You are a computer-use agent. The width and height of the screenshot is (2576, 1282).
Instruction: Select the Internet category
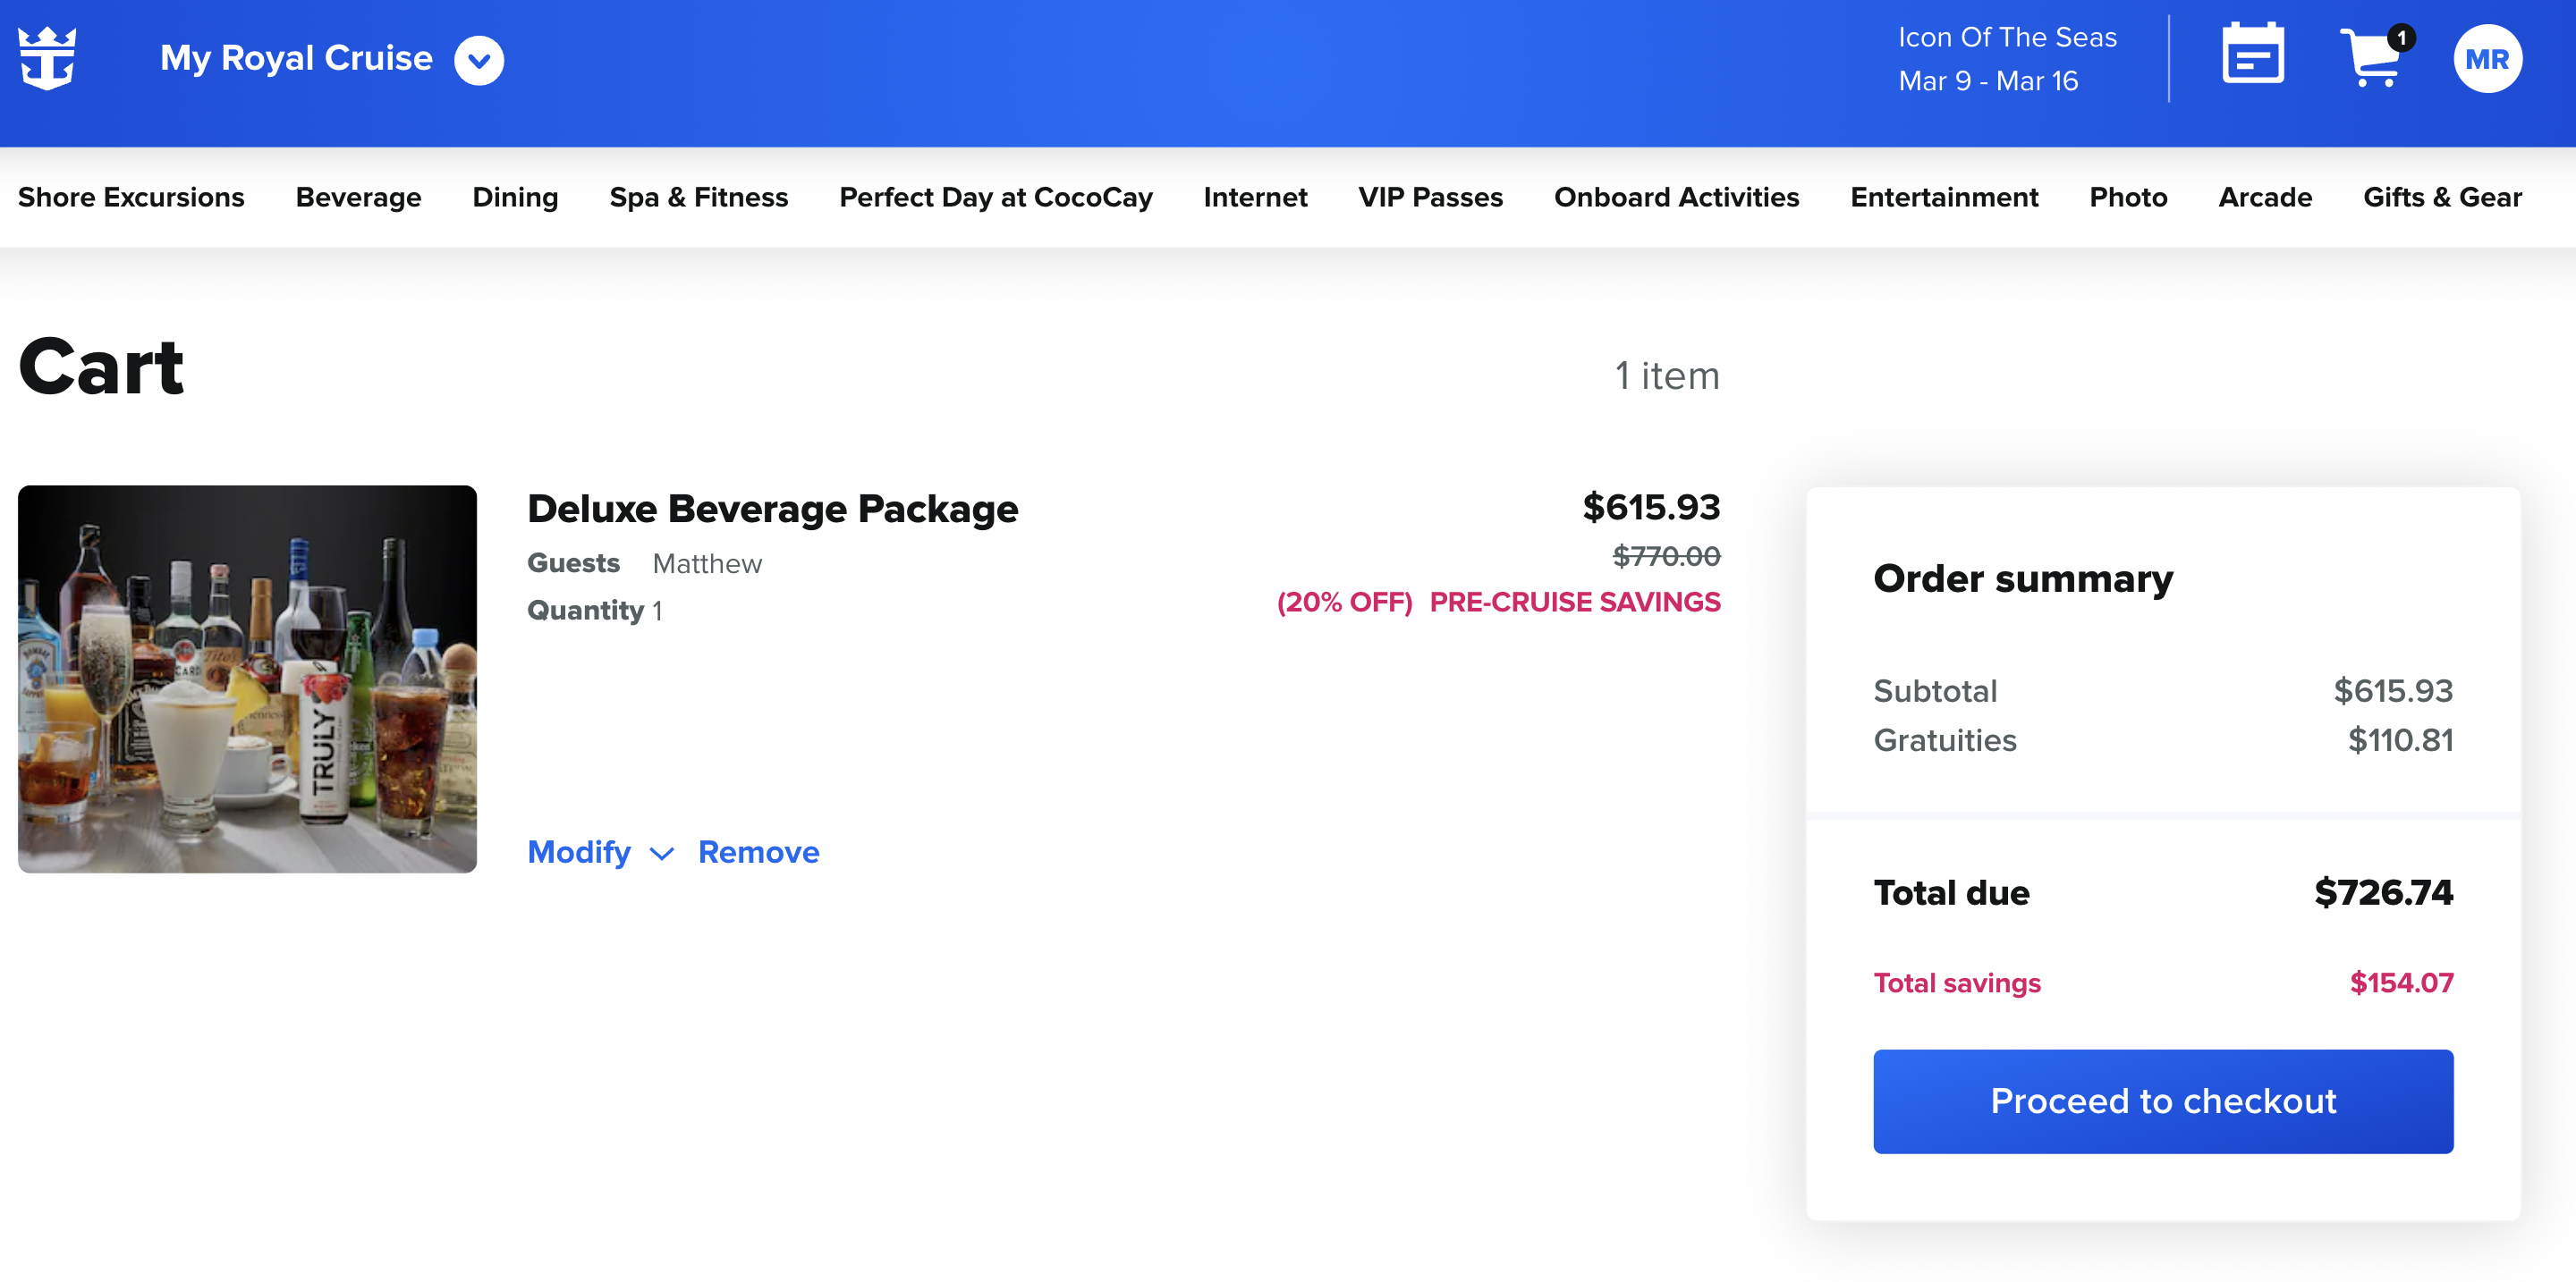[1254, 197]
